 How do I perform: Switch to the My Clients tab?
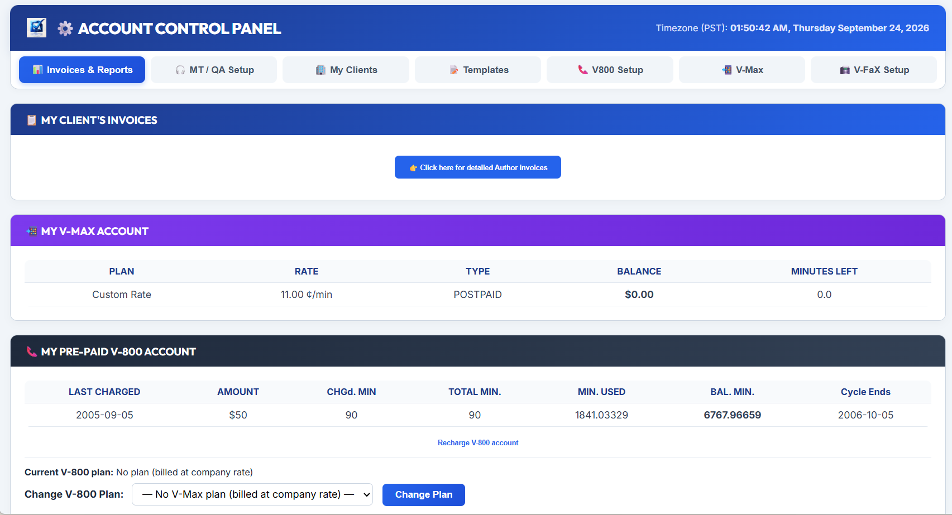click(346, 70)
